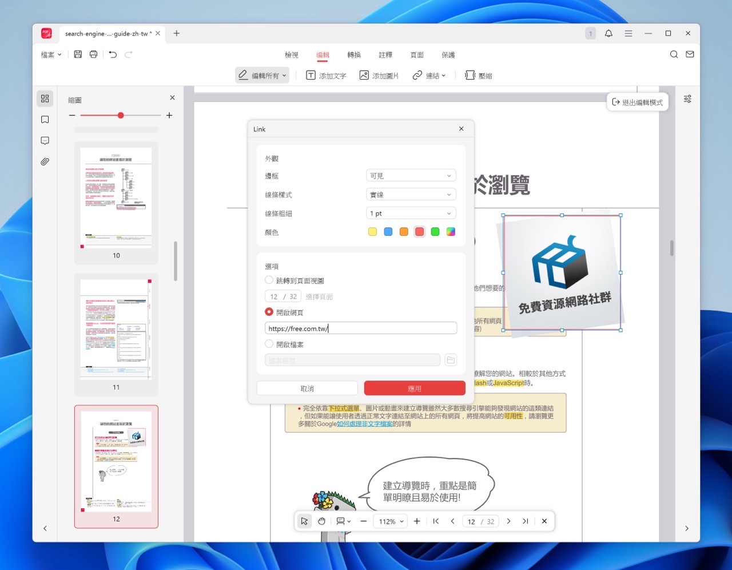The image size is (732, 570).
Task: Click the 取消 button
Action: (307, 389)
